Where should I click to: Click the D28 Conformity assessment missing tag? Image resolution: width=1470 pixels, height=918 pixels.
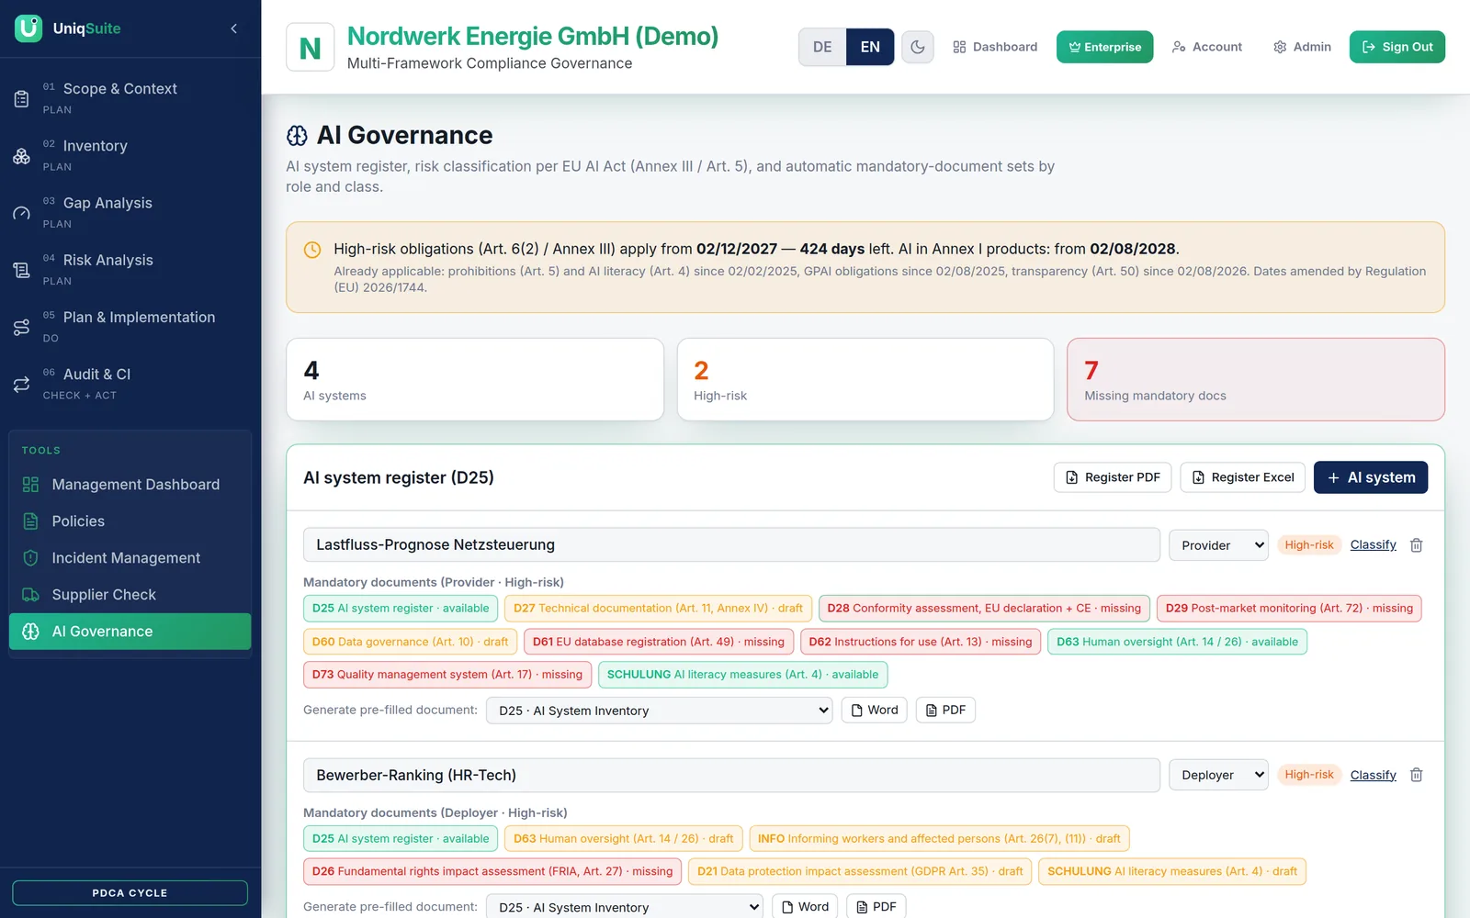click(983, 609)
